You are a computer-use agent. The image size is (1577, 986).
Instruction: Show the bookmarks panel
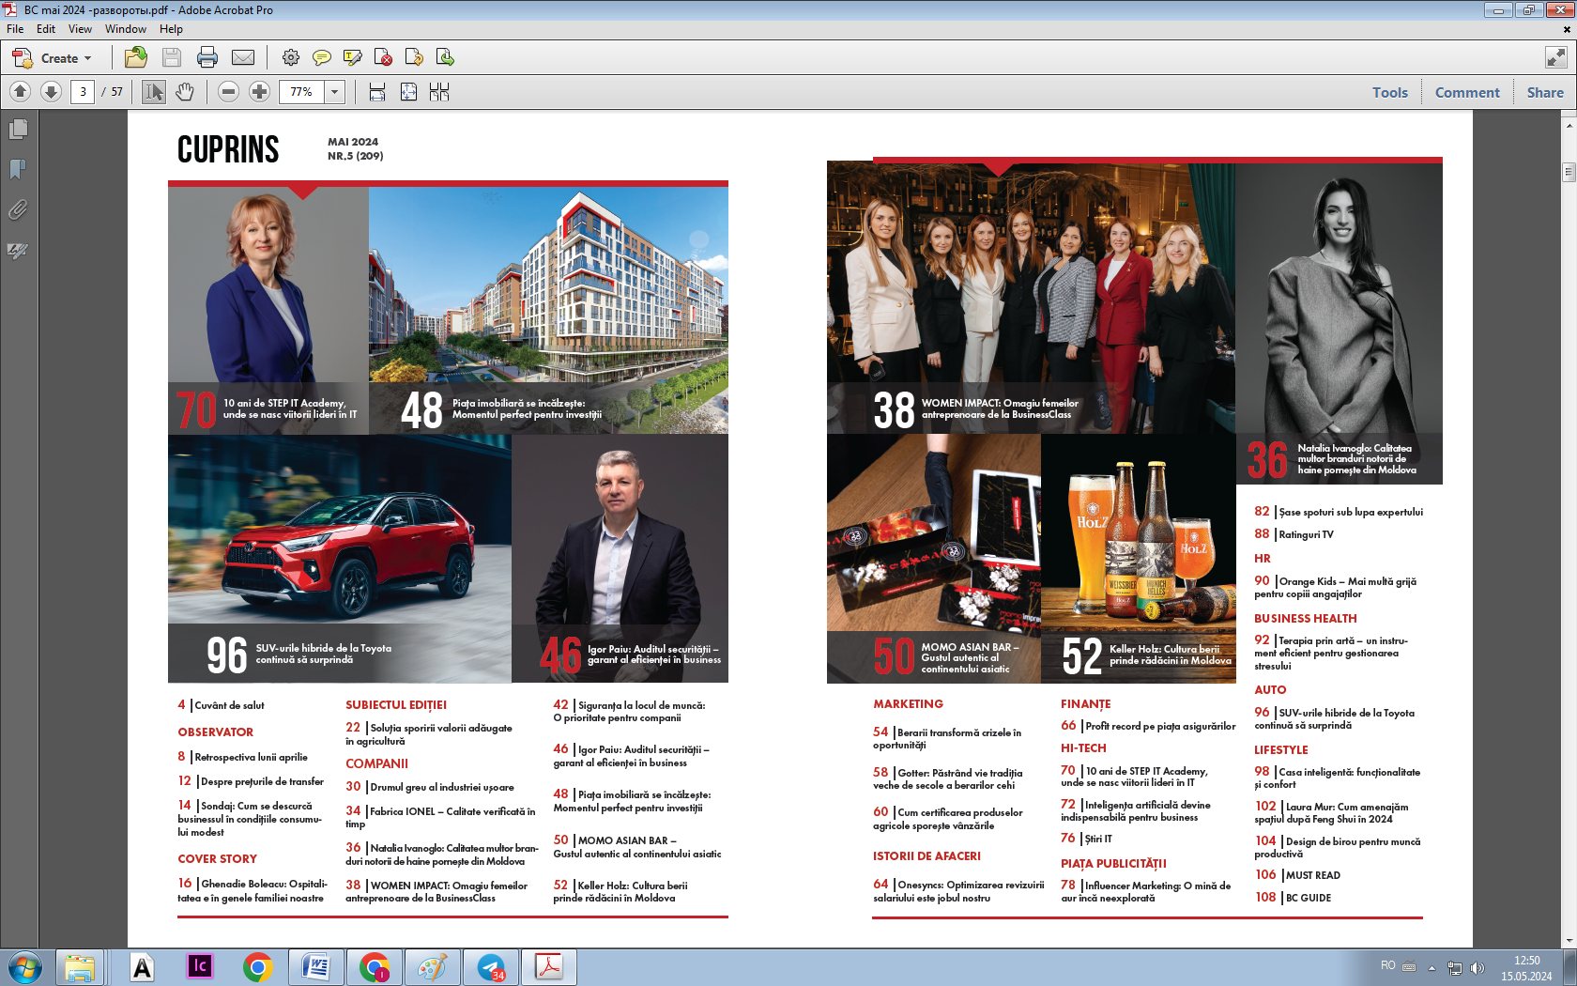18,169
